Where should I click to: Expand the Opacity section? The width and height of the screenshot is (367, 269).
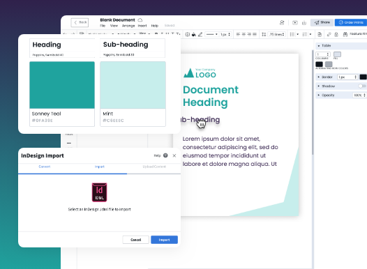click(319, 95)
